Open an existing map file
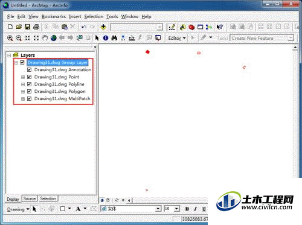Viewport: 302px width, 225px height. pyautogui.click(x=19, y=27)
